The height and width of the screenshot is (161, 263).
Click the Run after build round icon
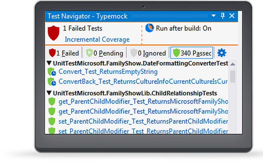pyautogui.click(x=150, y=28)
